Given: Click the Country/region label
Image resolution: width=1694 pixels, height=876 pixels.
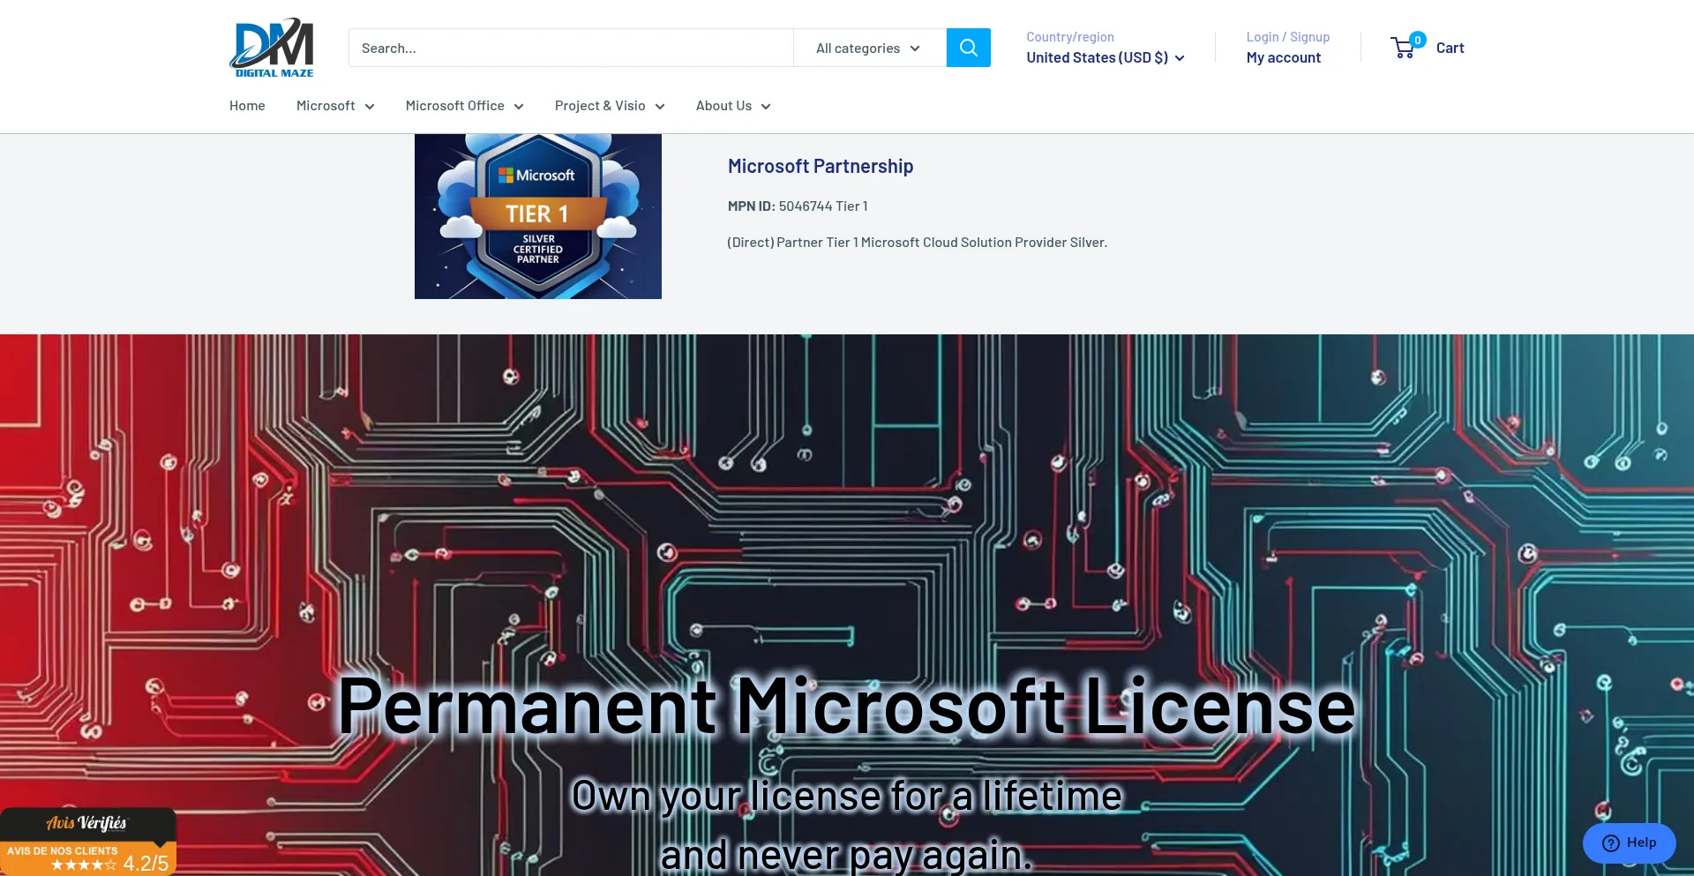Looking at the screenshot, I should point(1069,37).
